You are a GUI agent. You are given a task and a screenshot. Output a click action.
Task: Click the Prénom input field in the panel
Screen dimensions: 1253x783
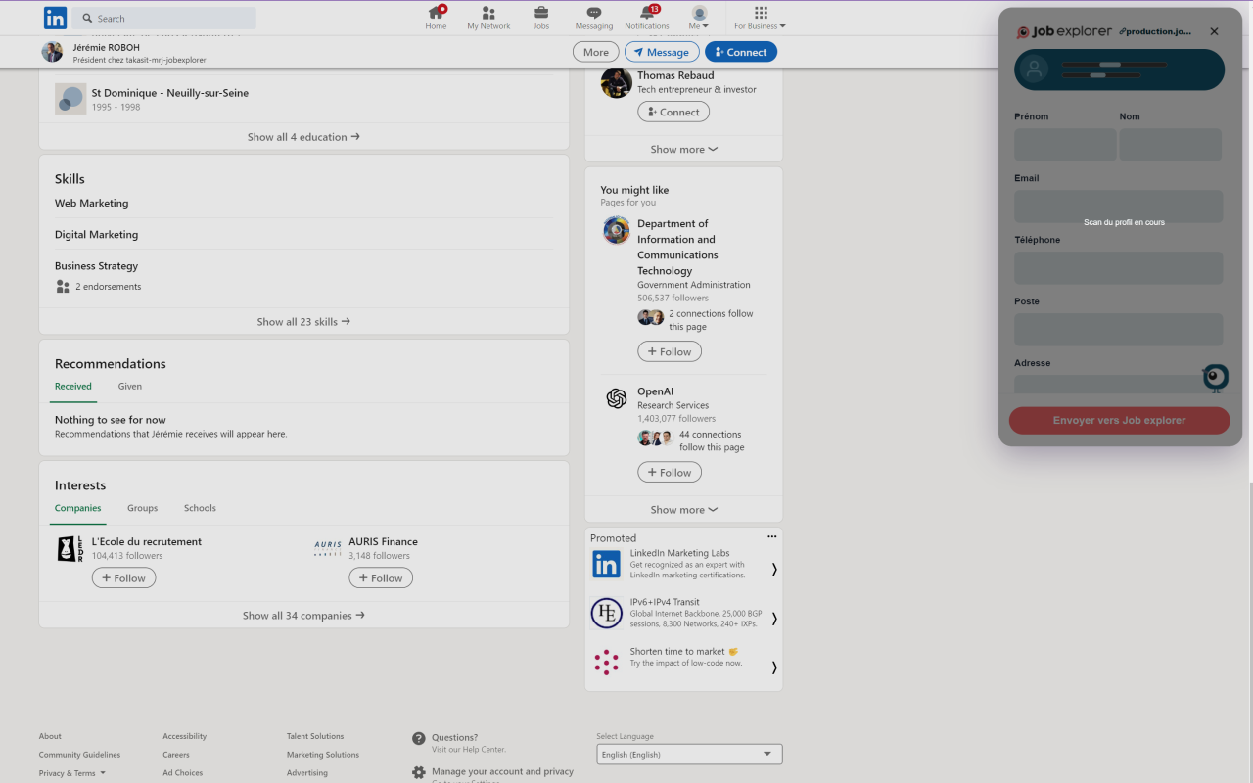(1065, 144)
